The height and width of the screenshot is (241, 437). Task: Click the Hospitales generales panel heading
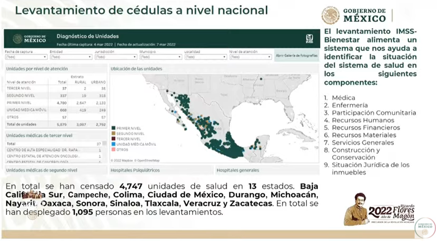pyautogui.click(x=237, y=170)
